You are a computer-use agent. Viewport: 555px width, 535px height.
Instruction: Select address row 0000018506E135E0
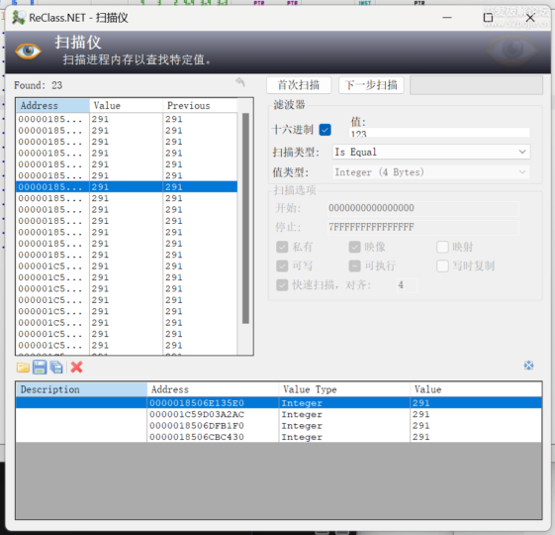click(x=279, y=403)
